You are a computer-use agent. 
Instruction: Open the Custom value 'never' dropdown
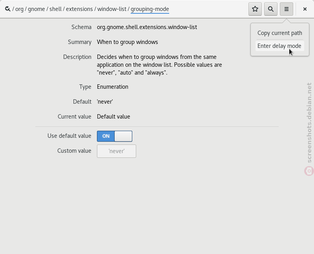(117, 151)
